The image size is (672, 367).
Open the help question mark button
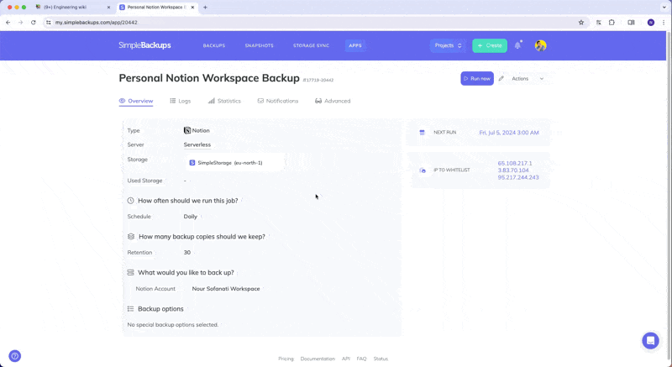tap(14, 356)
